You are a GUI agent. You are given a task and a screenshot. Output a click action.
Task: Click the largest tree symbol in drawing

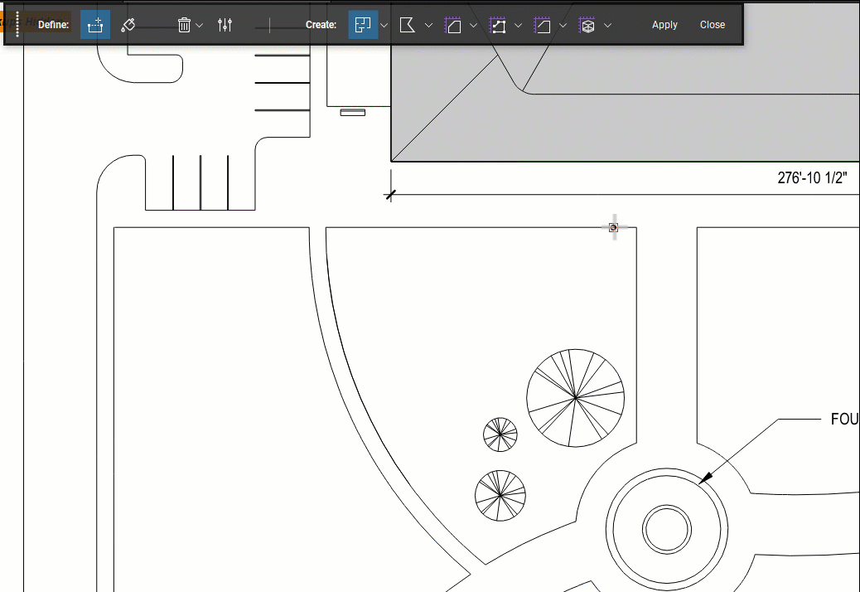tap(575, 398)
